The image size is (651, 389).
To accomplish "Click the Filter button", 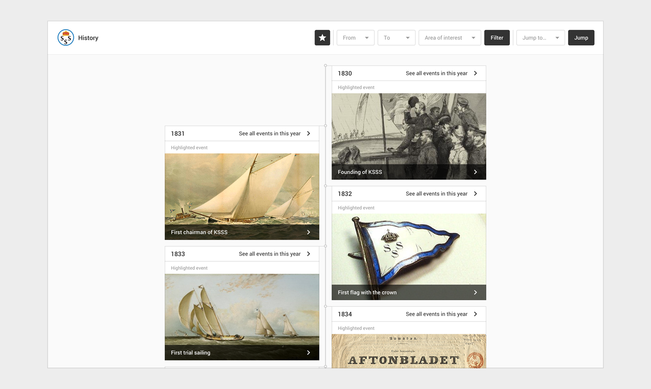I will tap(497, 38).
